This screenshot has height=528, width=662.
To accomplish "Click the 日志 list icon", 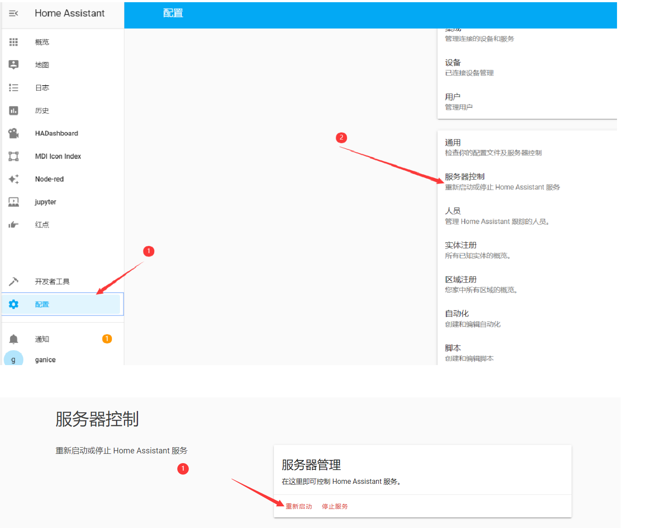I will click(x=13, y=87).
